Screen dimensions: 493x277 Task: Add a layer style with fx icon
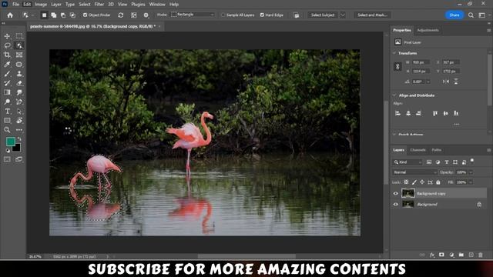pos(432,255)
